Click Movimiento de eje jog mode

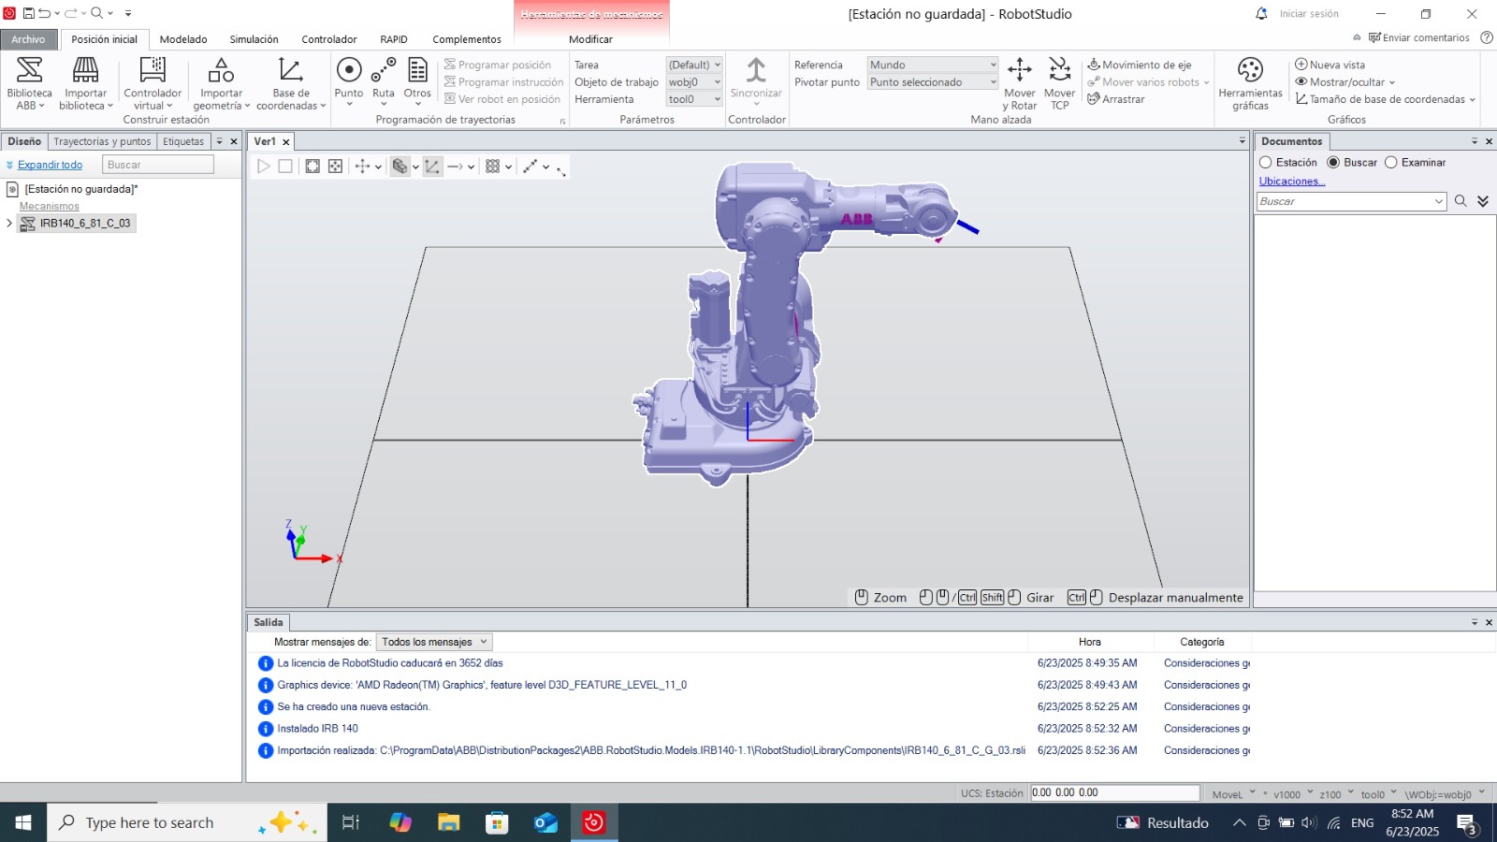tap(1139, 65)
